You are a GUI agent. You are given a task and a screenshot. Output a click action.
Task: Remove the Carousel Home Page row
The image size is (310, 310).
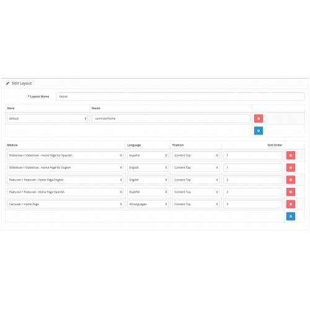click(x=291, y=204)
